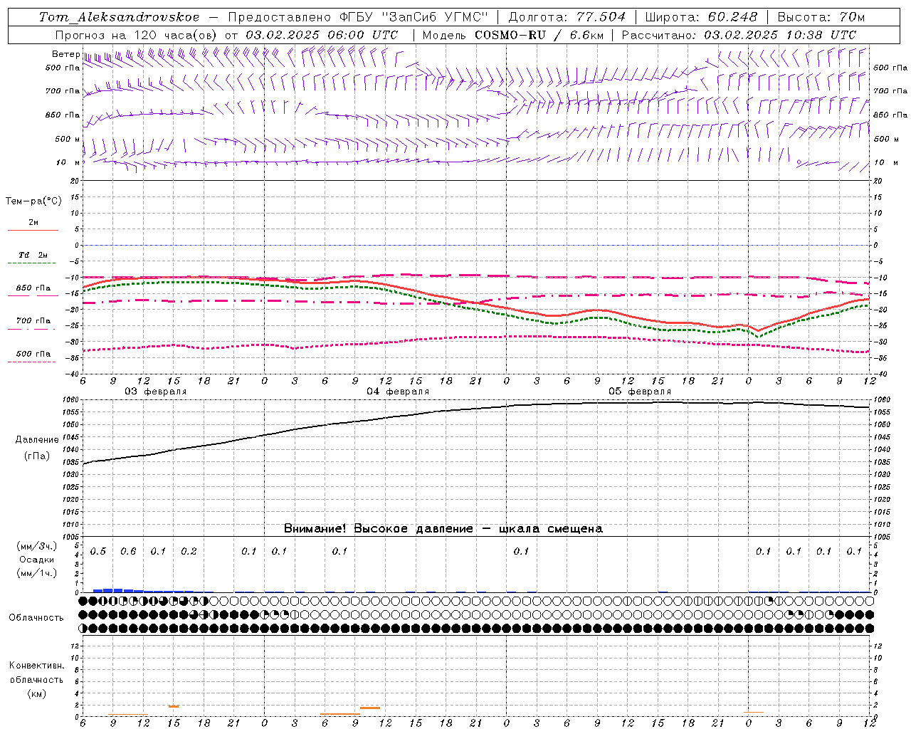Click the Широта: 60.248 value
911x729 pixels.
pyautogui.click(x=701, y=17)
